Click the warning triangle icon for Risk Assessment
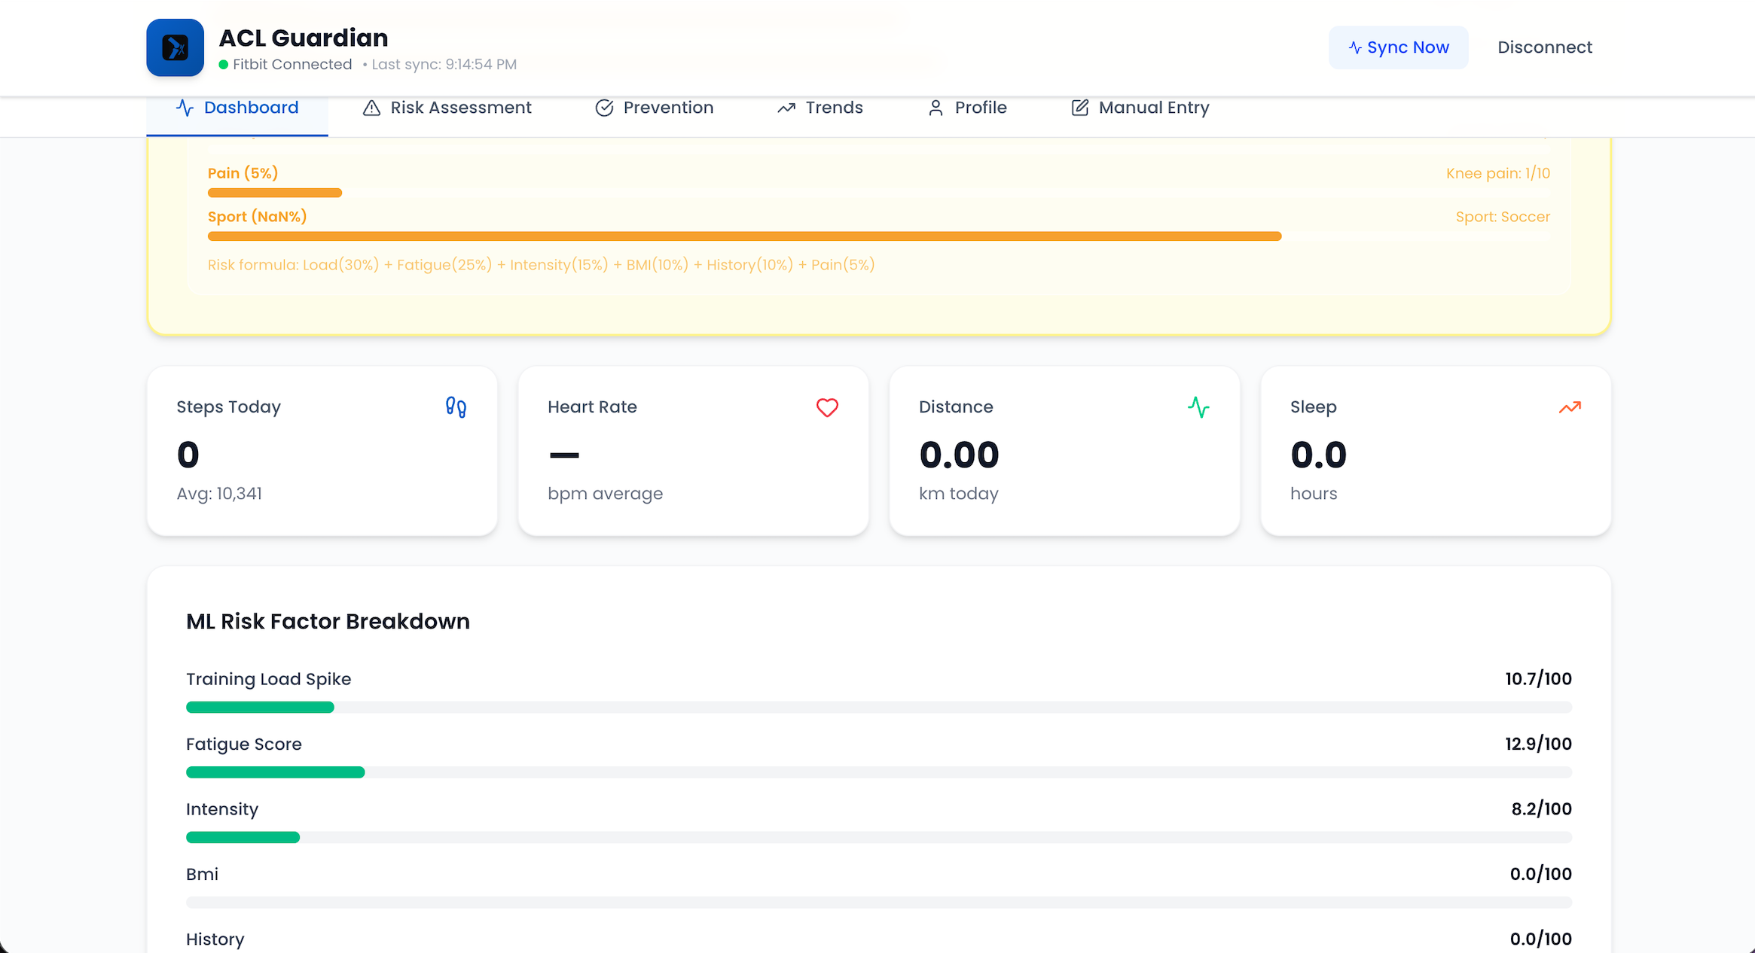1755x953 pixels. pyautogui.click(x=371, y=108)
